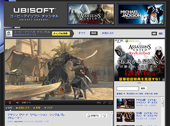
Task: Focus the channel video search field
Action: pos(128,89)
